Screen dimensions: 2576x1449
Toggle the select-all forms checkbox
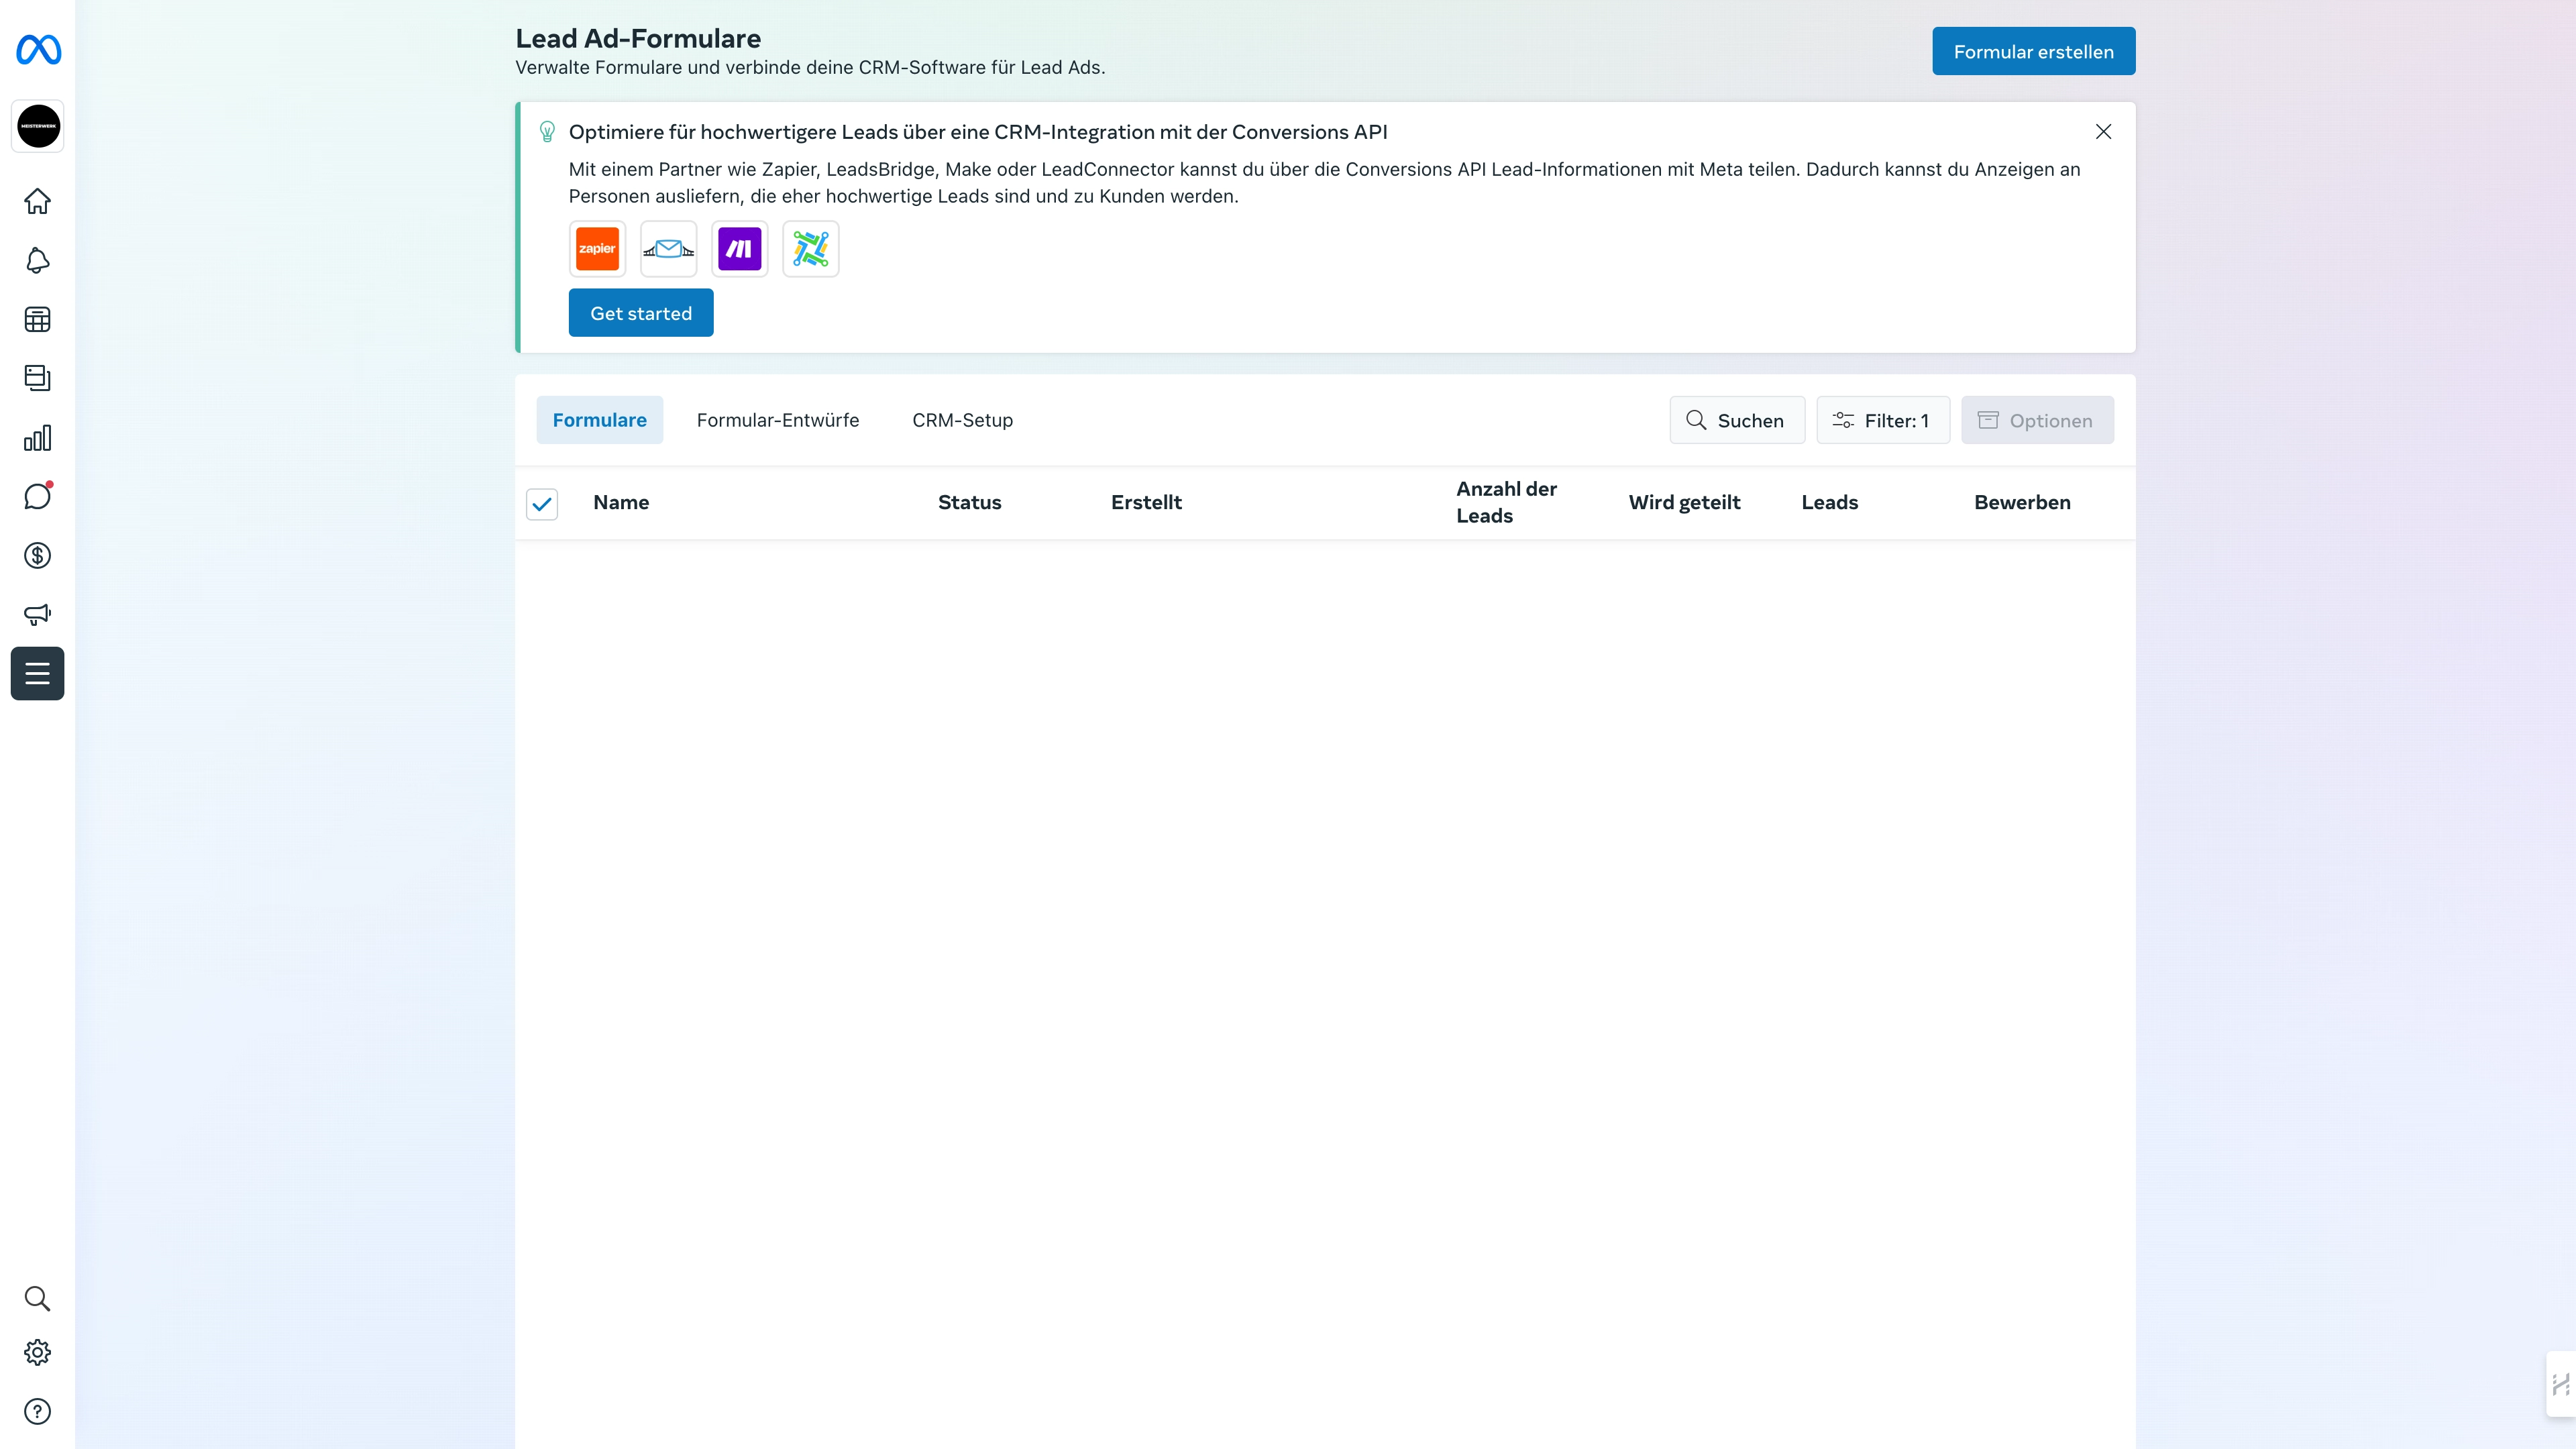point(542,504)
